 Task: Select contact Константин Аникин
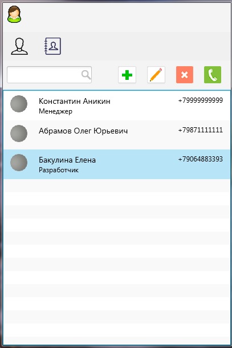click(117, 106)
